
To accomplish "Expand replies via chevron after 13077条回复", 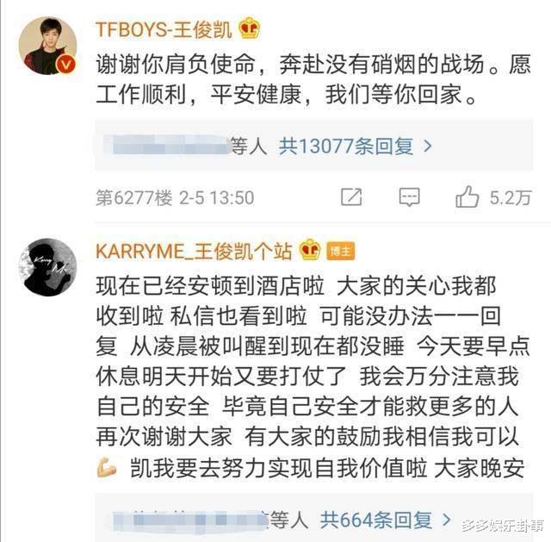I will pyautogui.click(x=427, y=146).
